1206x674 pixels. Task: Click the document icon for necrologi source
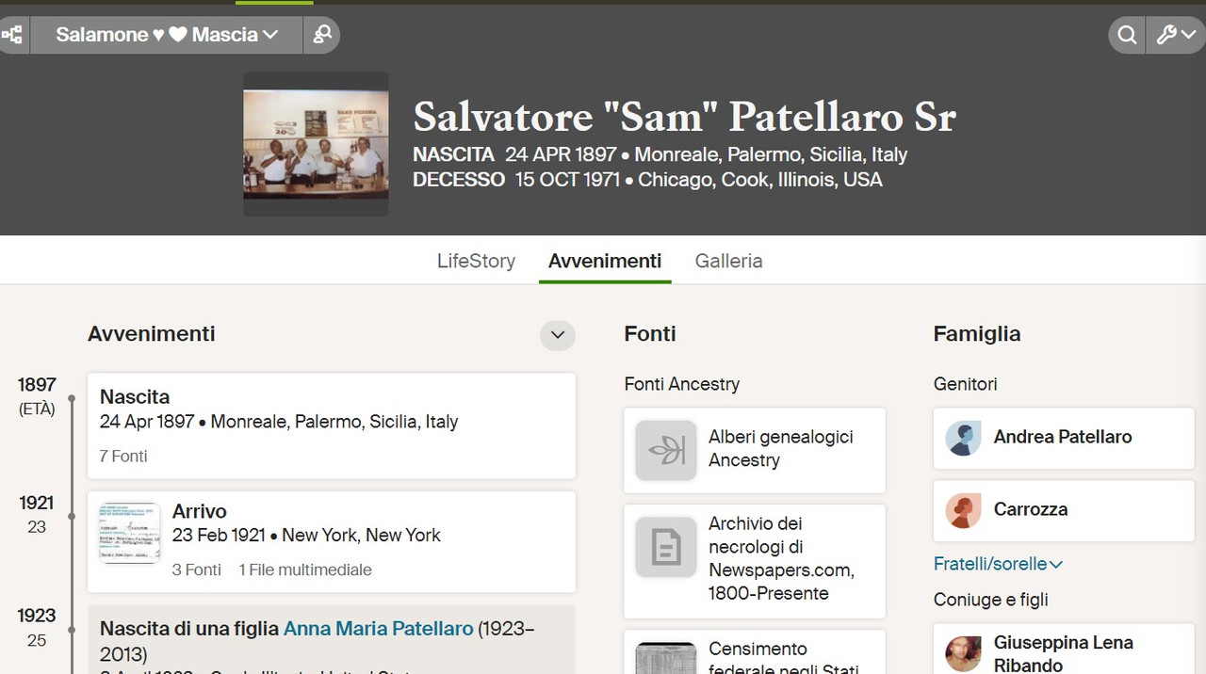666,547
